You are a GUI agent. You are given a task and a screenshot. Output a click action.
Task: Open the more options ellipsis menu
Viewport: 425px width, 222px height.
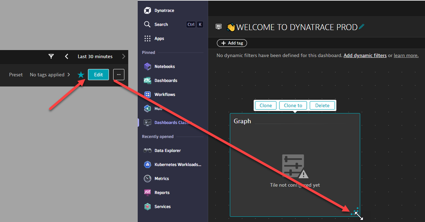119,74
